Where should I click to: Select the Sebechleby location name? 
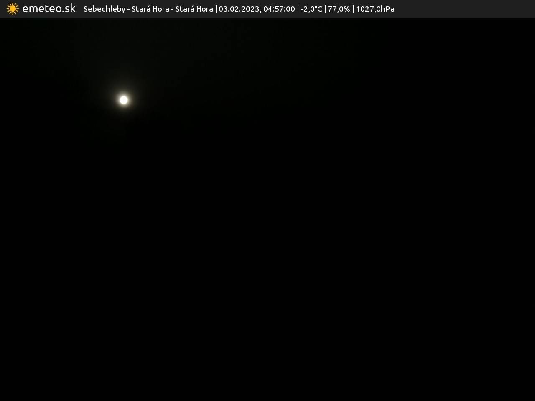click(x=104, y=9)
